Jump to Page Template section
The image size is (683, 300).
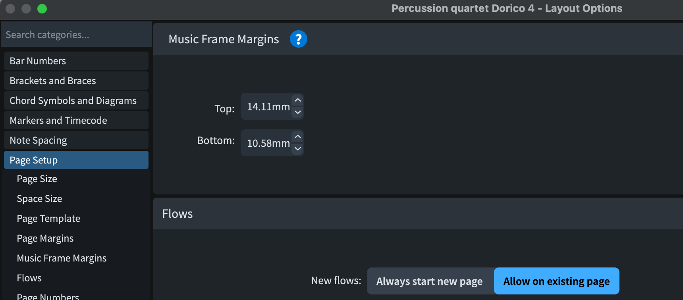pos(48,219)
